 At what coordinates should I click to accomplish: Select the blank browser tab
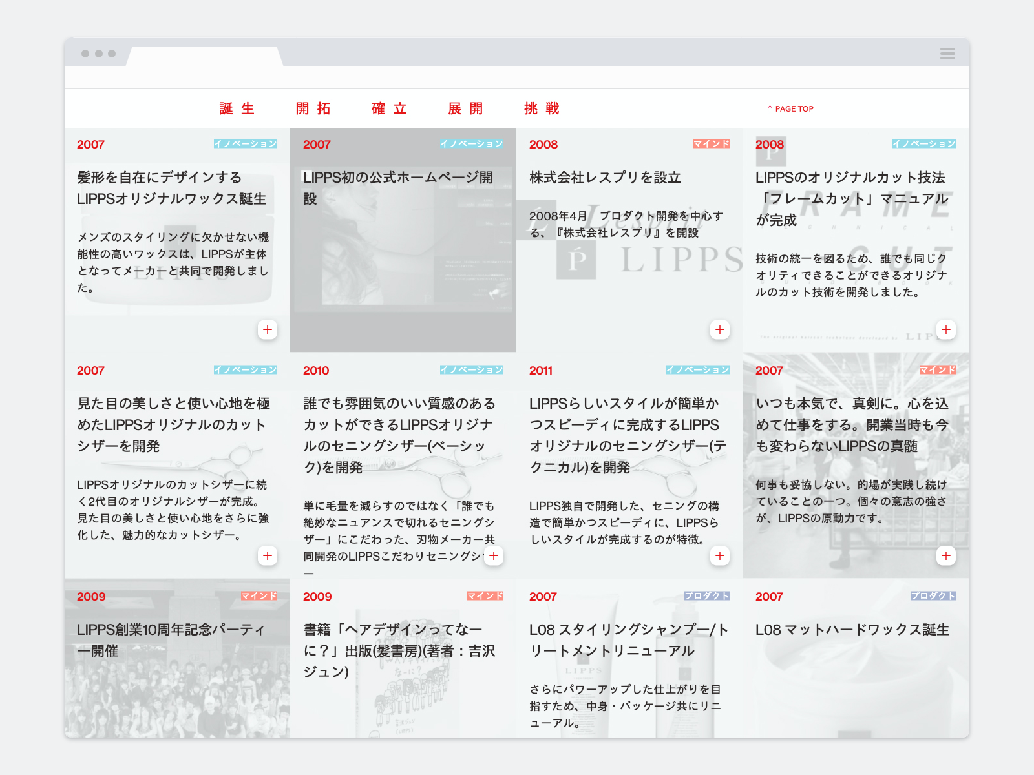[204, 56]
